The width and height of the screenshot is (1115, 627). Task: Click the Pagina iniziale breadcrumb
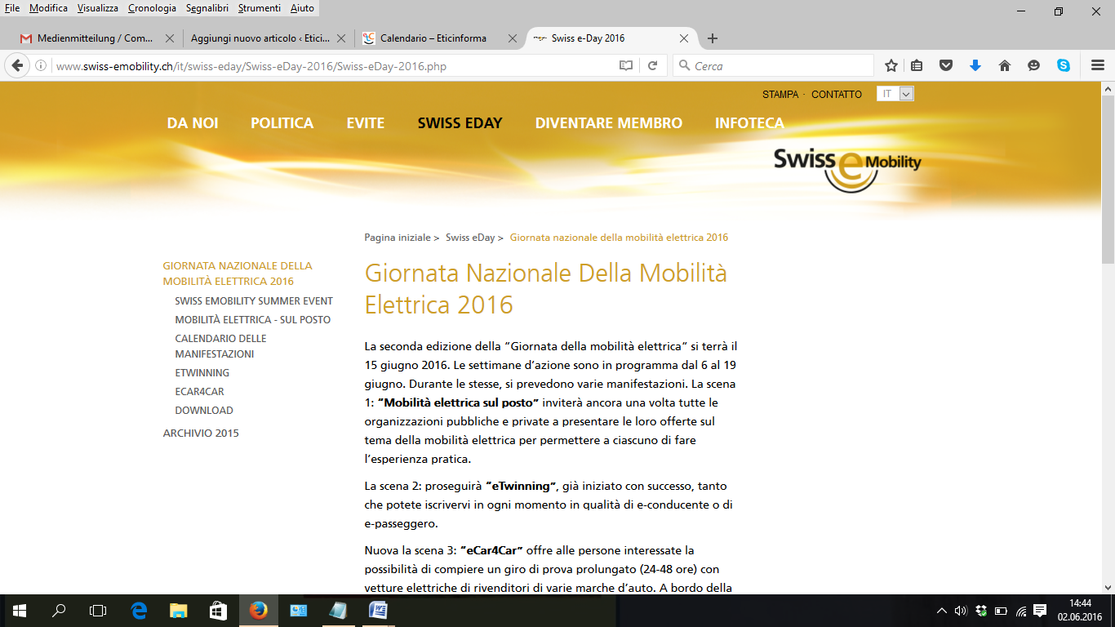point(398,238)
